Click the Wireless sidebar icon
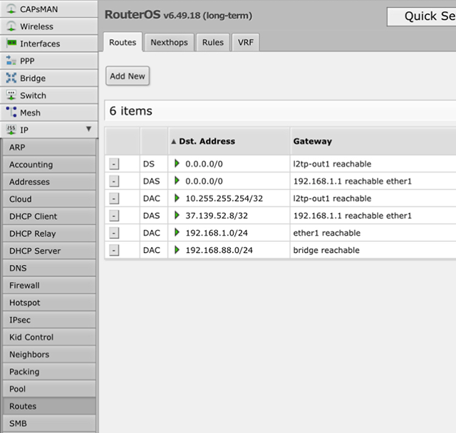456x433 pixels. coord(11,26)
